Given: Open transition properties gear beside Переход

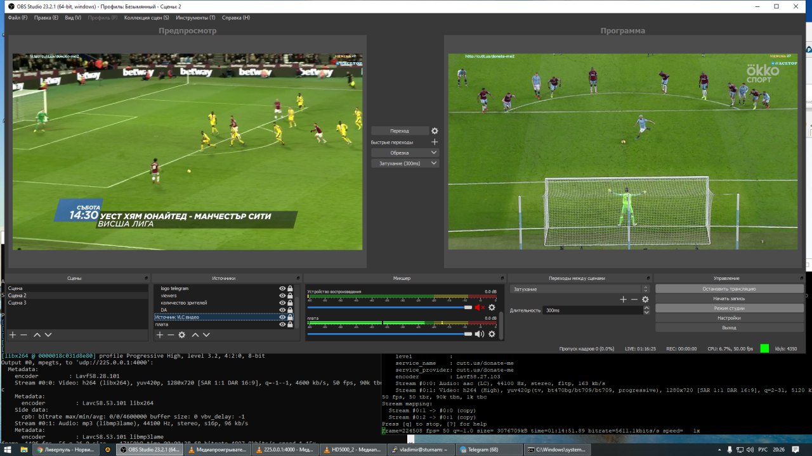Looking at the screenshot, I should 435,131.
